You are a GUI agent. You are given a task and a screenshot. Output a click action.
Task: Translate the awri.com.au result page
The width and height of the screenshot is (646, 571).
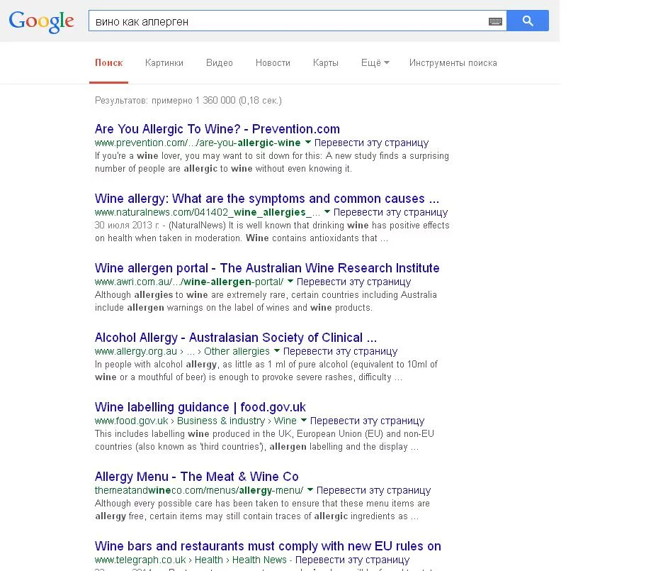tap(353, 282)
